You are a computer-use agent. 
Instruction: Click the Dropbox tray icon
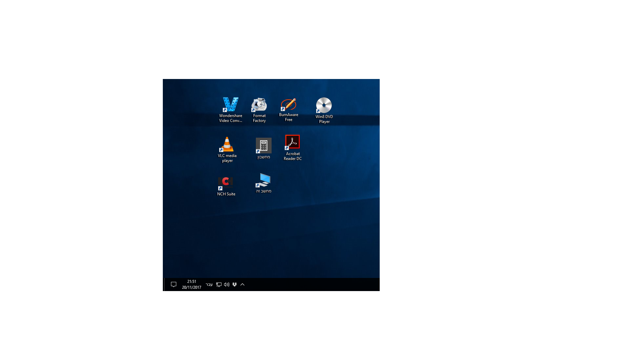coord(235,285)
